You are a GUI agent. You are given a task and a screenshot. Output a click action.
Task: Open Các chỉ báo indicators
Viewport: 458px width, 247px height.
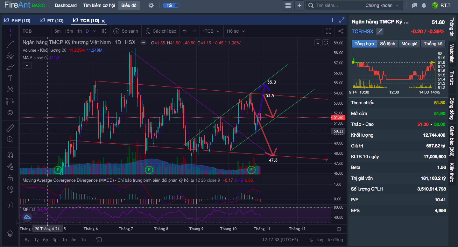(x=161, y=31)
